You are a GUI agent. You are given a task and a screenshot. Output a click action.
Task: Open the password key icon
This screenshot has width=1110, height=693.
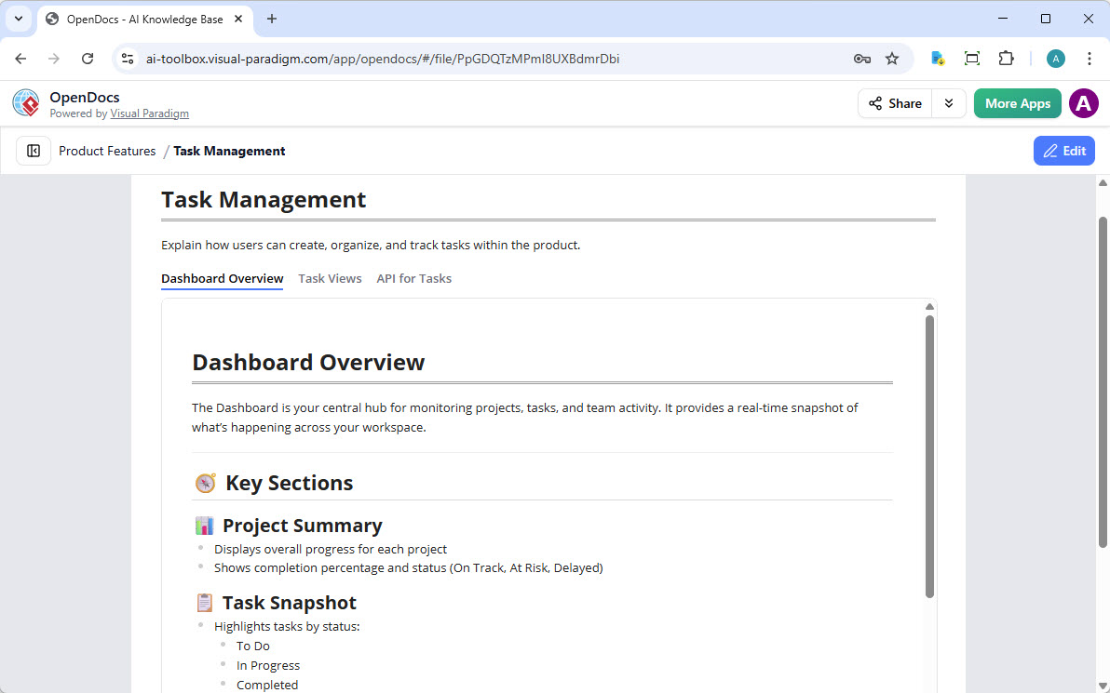[861, 59]
